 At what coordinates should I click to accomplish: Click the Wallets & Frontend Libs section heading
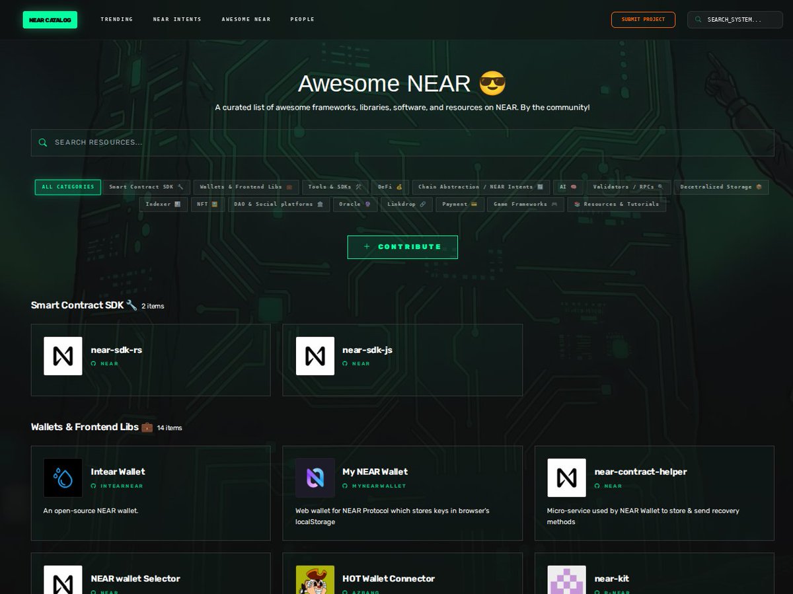[x=92, y=427]
